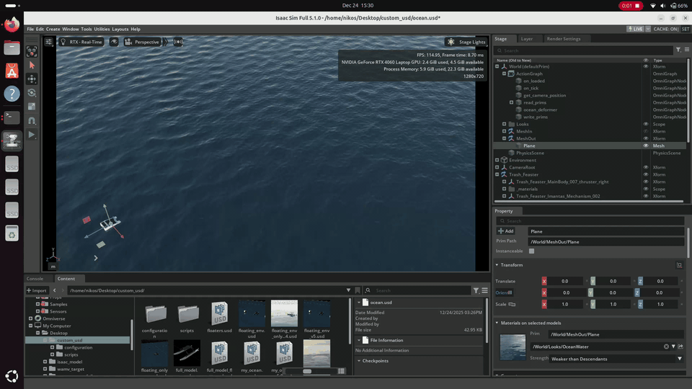Open the Layouts menu
The height and width of the screenshot is (389, 692).
(120, 29)
